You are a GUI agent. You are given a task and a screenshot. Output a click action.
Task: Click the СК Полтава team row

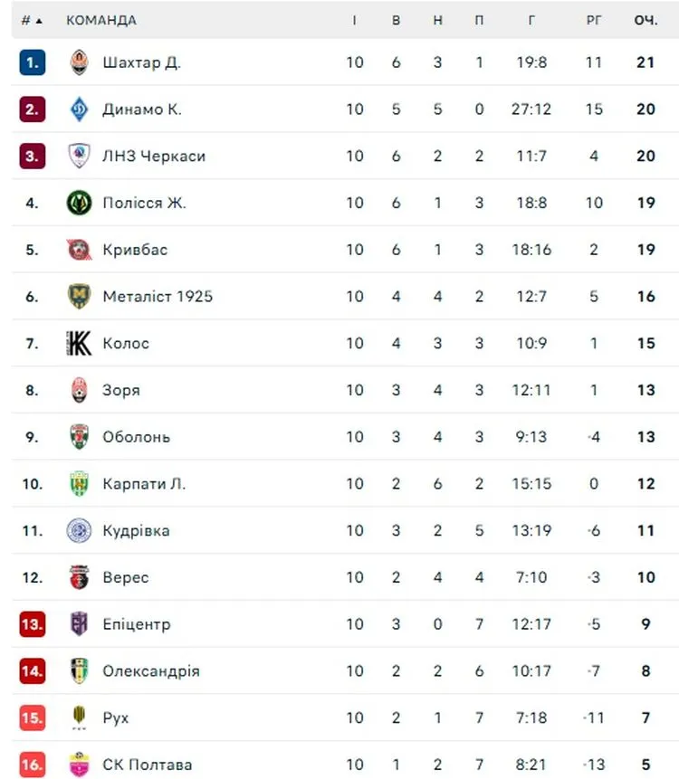pos(147,765)
